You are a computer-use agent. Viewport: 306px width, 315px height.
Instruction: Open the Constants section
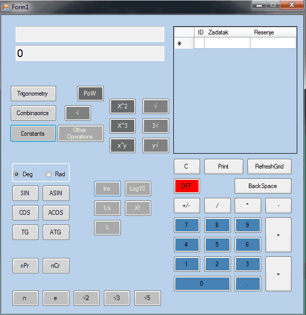click(x=33, y=134)
